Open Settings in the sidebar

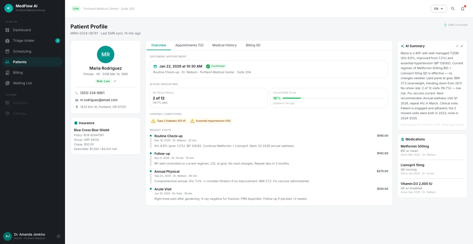[x=33, y=113]
